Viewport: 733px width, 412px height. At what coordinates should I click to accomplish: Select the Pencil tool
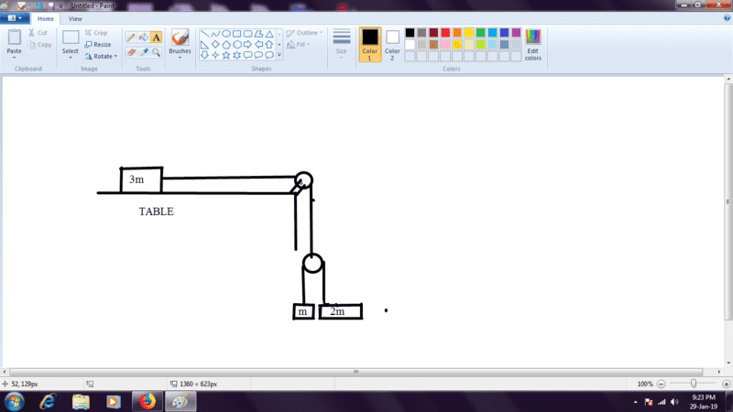pyautogui.click(x=130, y=38)
